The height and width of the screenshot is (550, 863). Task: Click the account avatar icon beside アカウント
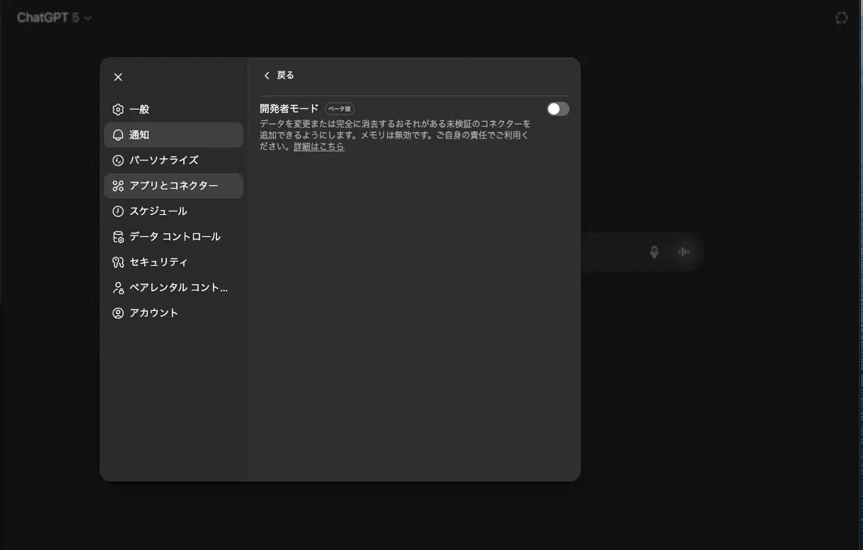pos(118,313)
